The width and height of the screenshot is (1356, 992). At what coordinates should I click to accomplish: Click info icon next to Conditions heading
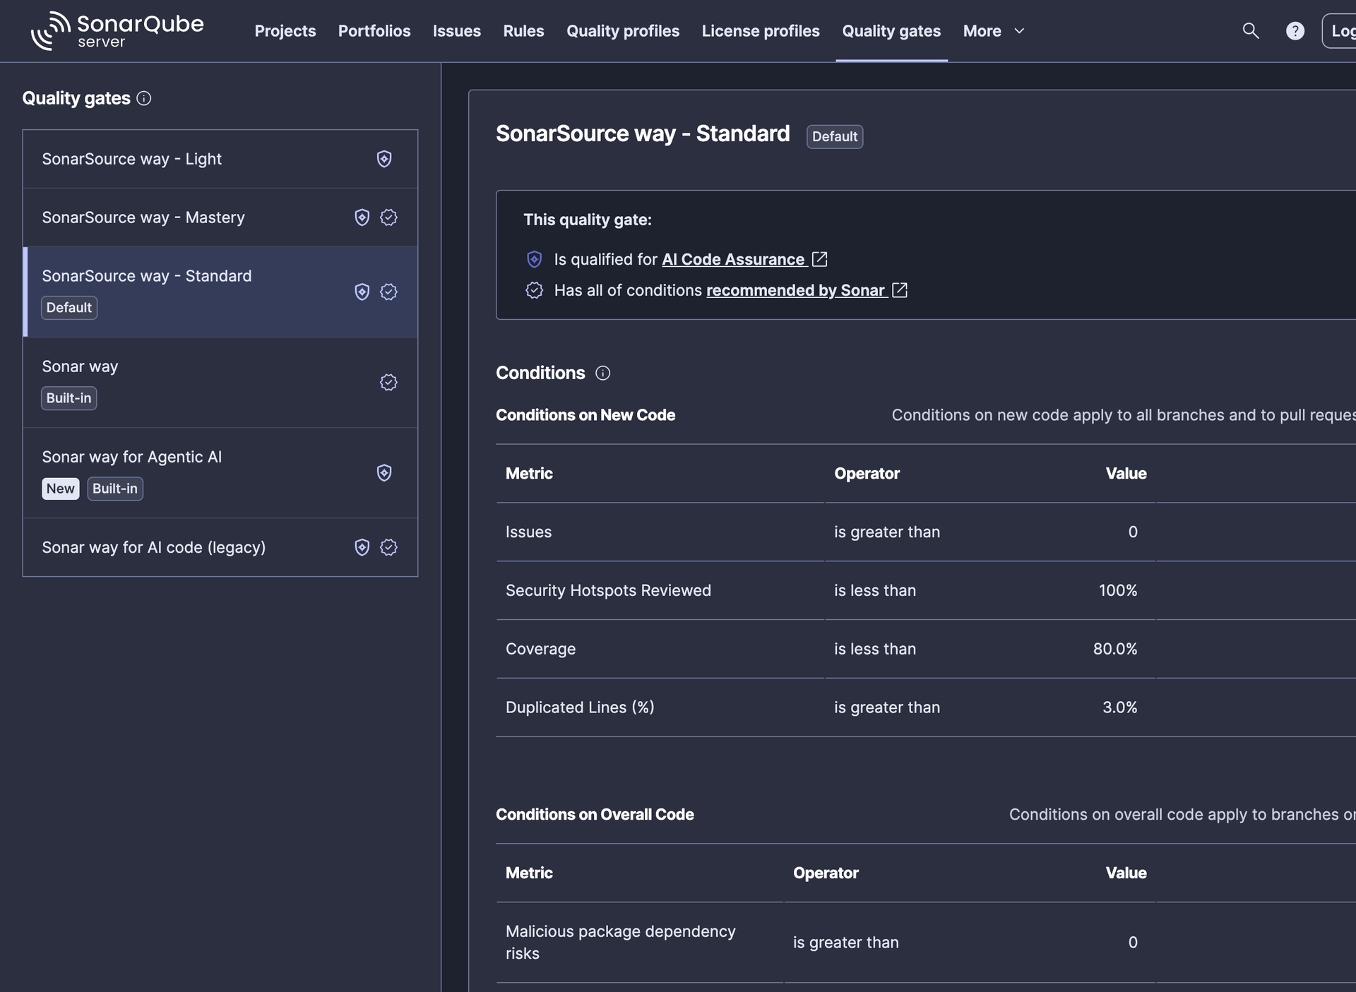[x=603, y=373]
